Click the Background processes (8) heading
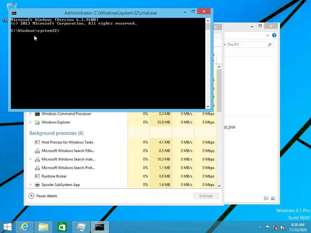The image size is (311, 233). (56, 133)
